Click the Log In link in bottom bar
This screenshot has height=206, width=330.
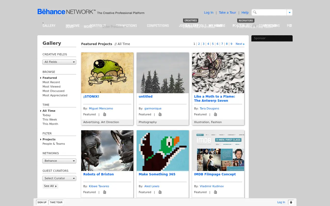pyautogui.click(x=281, y=202)
